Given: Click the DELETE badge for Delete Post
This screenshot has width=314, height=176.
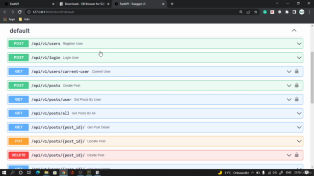Looking at the screenshot, I should (x=19, y=155).
